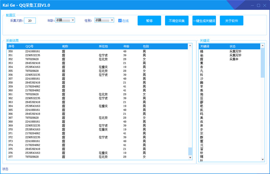This screenshot has height=174, width=270.
Task: Click age 49 in row 357
Action: 125,79
